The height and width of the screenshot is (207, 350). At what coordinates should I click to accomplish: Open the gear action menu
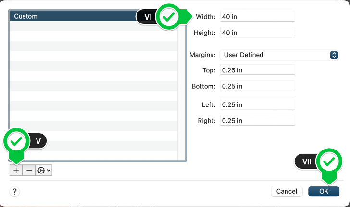pos(44,170)
